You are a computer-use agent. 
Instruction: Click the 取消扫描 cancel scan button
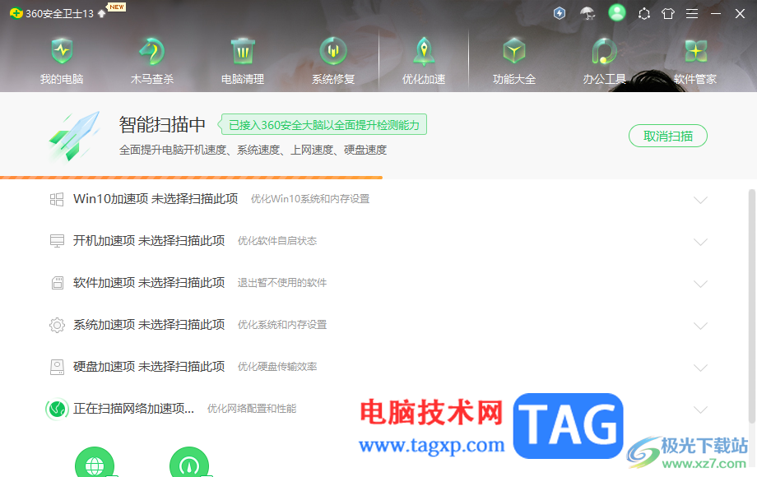click(x=667, y=136)
